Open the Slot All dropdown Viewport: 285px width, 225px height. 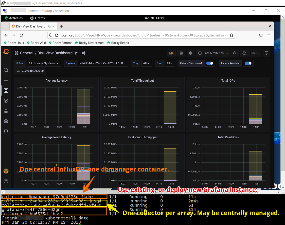click(170, 63)
